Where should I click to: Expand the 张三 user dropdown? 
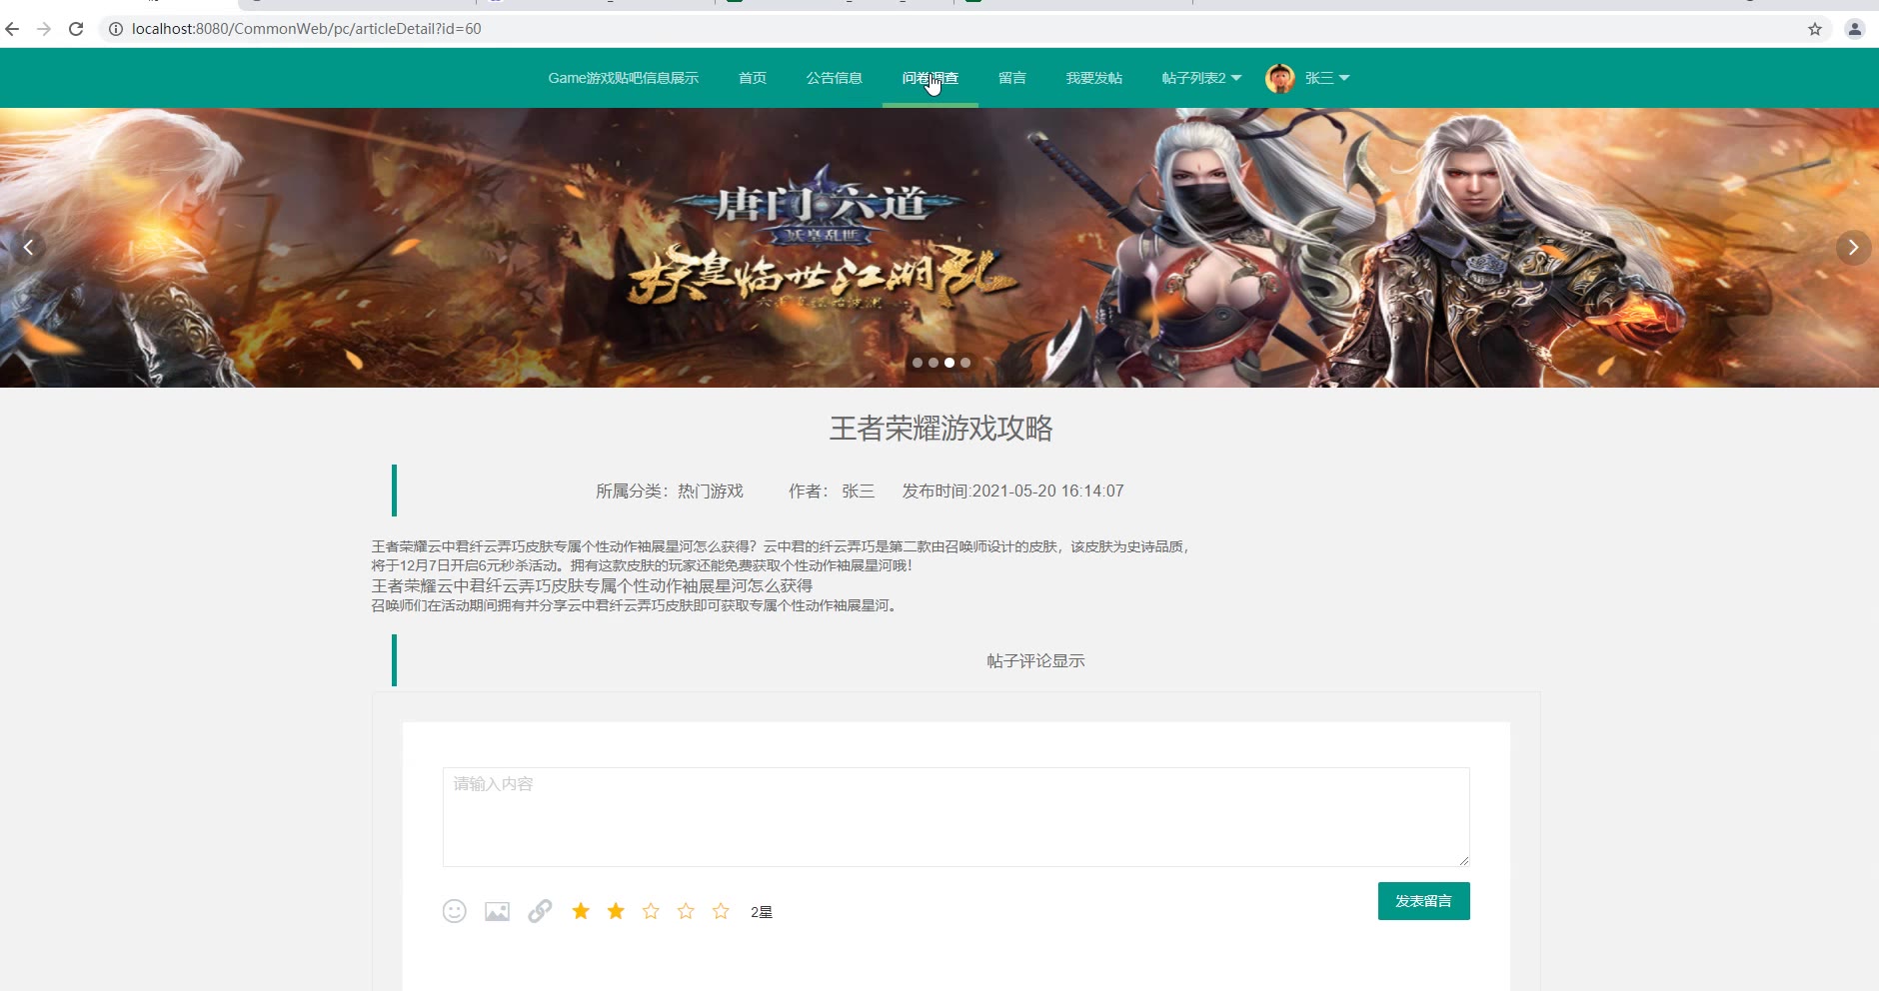pos(1327,78)
